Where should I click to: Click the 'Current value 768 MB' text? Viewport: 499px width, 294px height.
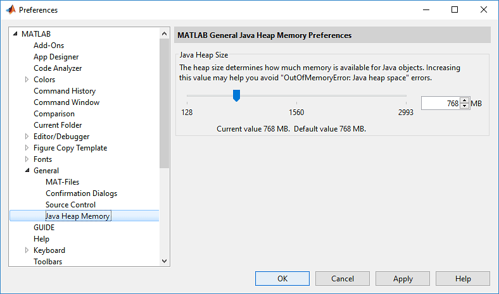[x=253, y=129]
